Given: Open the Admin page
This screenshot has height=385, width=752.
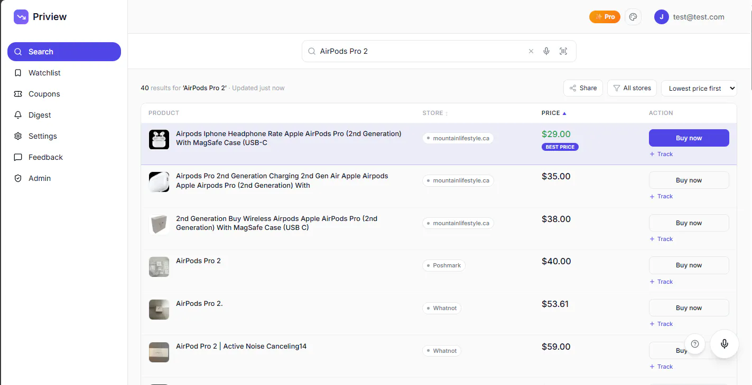Looking at the screenshot, I should [x=64, y=178].
